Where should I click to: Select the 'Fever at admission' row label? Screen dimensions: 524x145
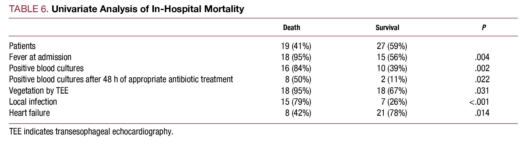pyautogui.click(x=40, y=57)
